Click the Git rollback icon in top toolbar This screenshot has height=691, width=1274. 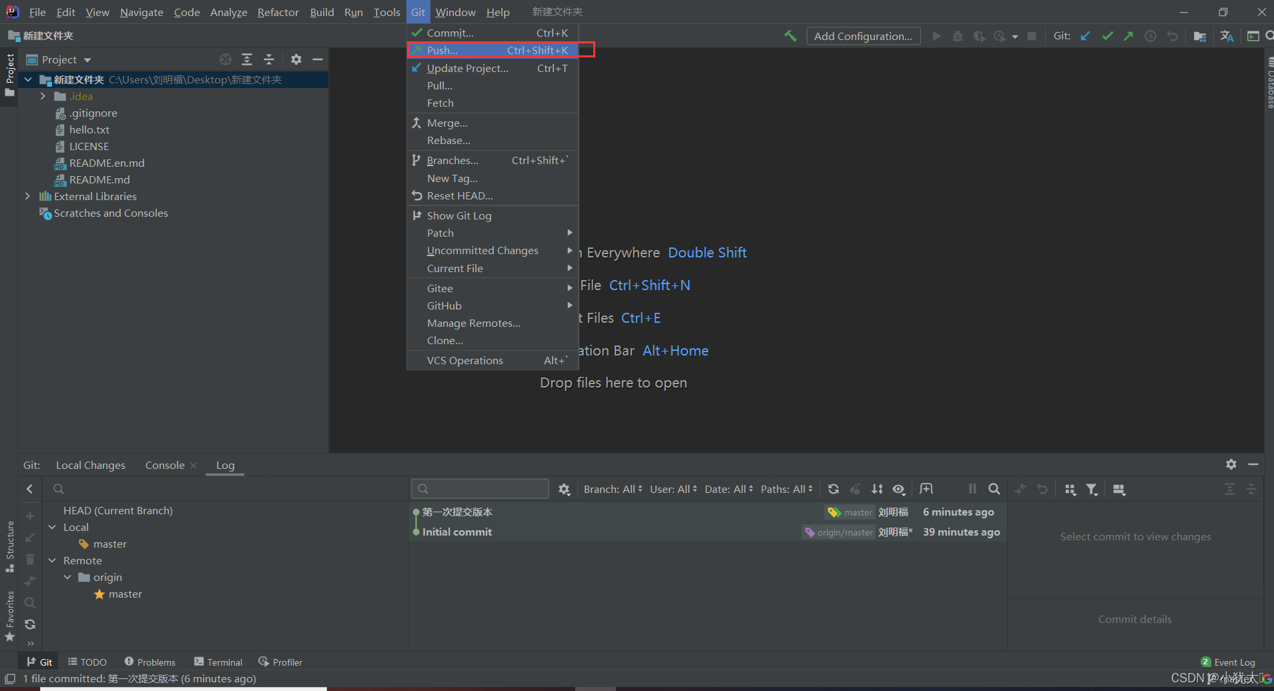click(x=1173, y=36)
